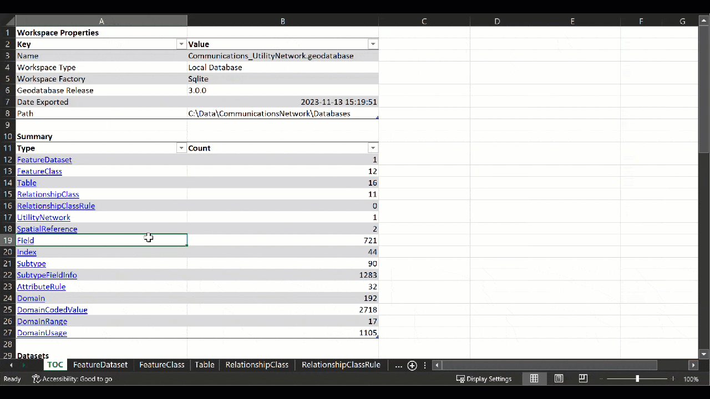Screen dimensions: 710x399
Task: Follow the AttributeRule link
Action: [x=42, y=287]
